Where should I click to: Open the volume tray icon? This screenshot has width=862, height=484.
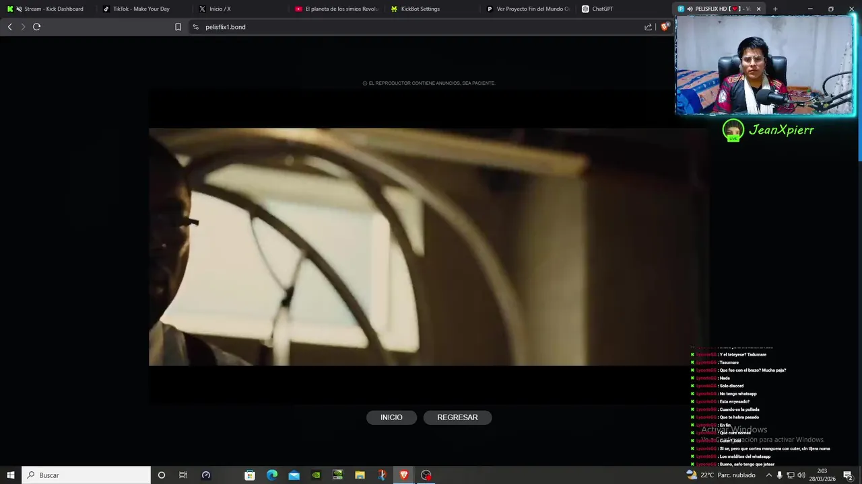801,475
